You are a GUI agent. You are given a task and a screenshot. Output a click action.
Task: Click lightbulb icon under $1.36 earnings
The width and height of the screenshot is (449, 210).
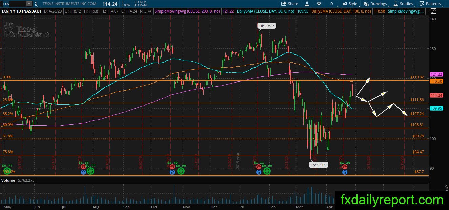pyautogui.click(x=83, y=172)
